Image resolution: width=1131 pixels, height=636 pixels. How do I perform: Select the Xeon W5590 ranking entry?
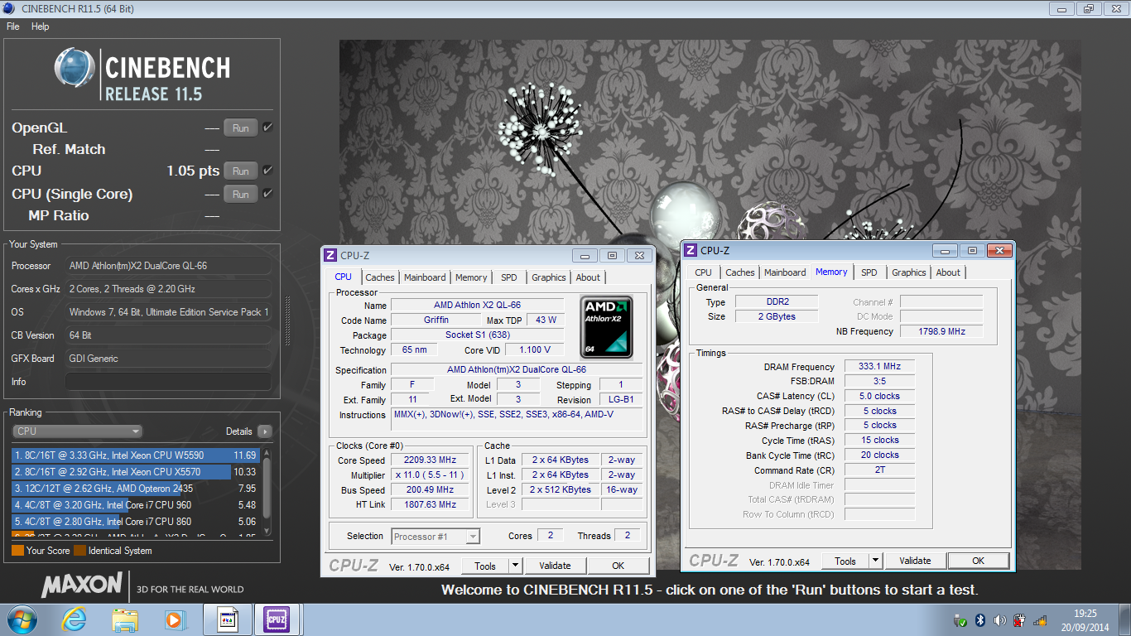136,455
